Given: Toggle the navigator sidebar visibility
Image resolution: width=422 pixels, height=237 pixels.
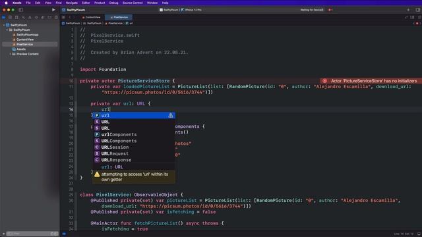Looking at the screenshot, I should [20, 10].
